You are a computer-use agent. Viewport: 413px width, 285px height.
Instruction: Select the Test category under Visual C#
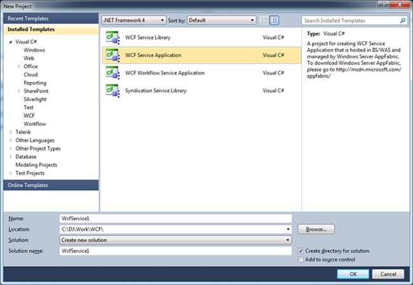coord(29,107)
